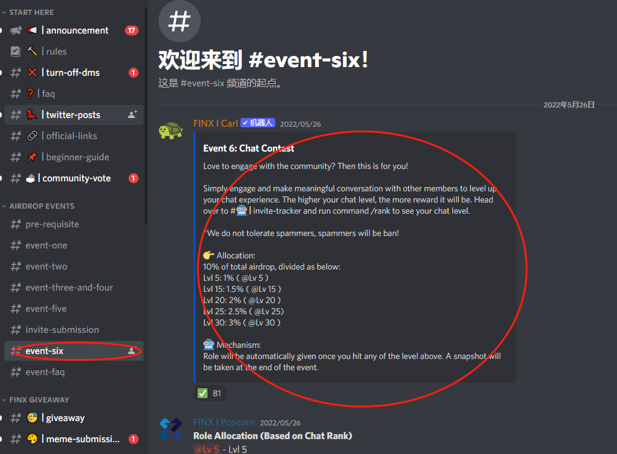Screen dimensions: 617x454
Task: Click FINX | Popcorn's logo avatar
Action: [171, 429]
